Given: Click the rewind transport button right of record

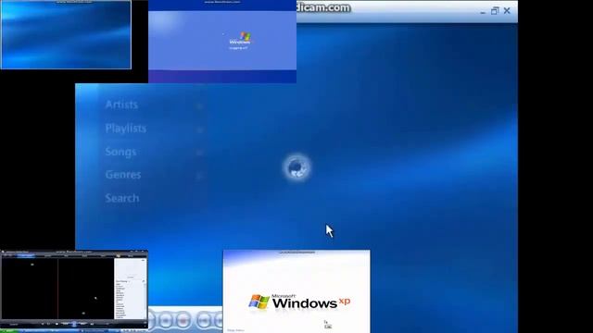Looking at the screenshot, I should [x=204, y=321].
